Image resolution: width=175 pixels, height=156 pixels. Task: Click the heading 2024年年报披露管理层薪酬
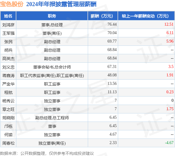[61, 4]
